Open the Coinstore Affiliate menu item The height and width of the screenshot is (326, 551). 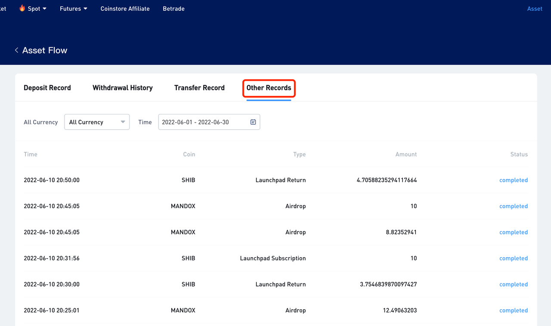[x=125, y=9]
